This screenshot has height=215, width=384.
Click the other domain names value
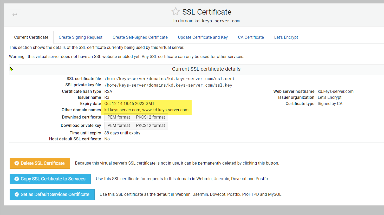(x=147, y=110)
